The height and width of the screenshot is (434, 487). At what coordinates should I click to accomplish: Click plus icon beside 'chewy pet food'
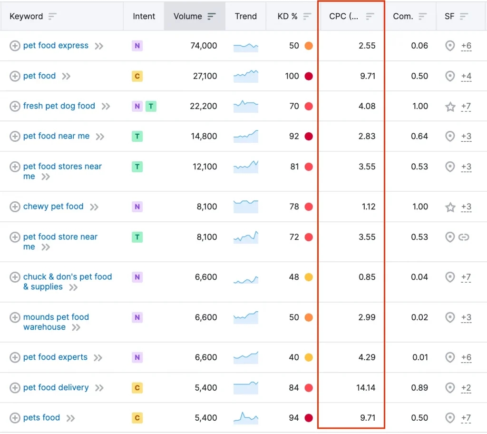15,207
